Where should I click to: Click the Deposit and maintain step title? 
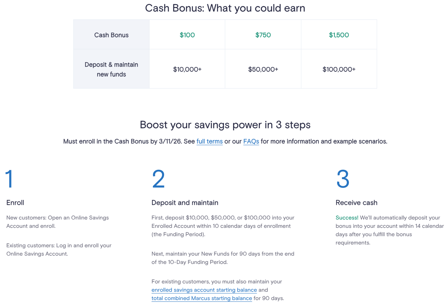(185, 202)
